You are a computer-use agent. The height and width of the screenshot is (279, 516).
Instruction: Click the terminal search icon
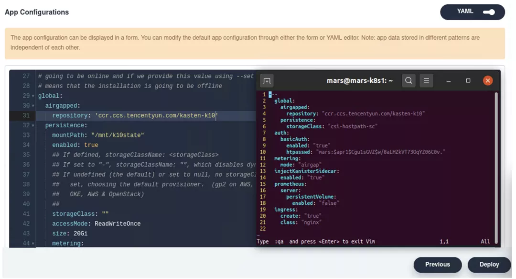[x=408, y=81]
